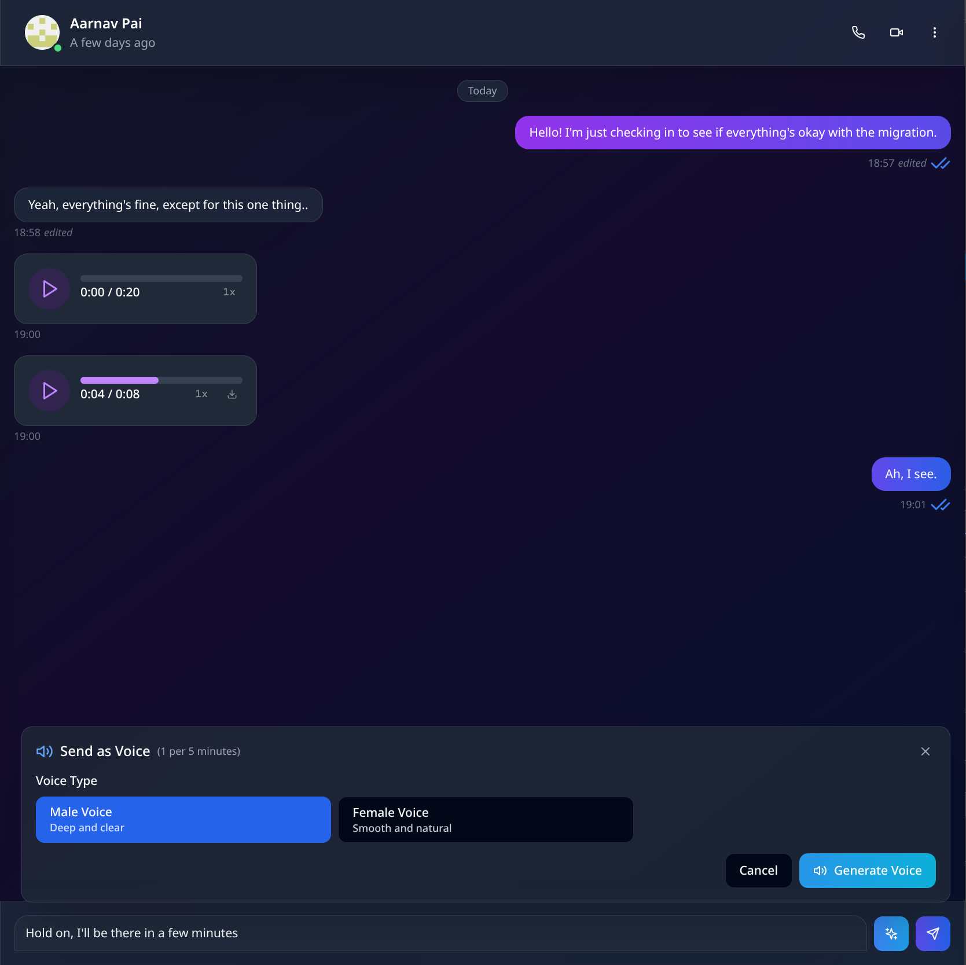Screen dimensions: 966x965
Task: Select the Male Voice option
Action: [183, 820]
